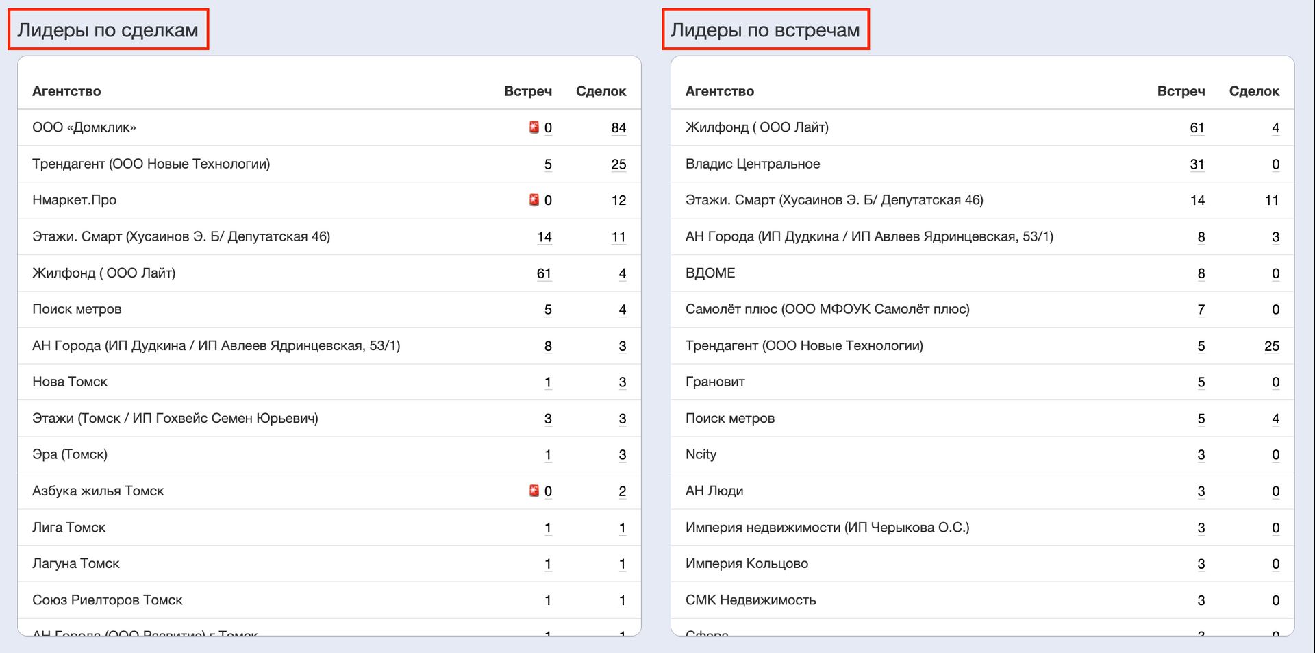Select the agency name Владис Центральное
The height and width of the screenshot is (653, 1315).
coord(753,164)
